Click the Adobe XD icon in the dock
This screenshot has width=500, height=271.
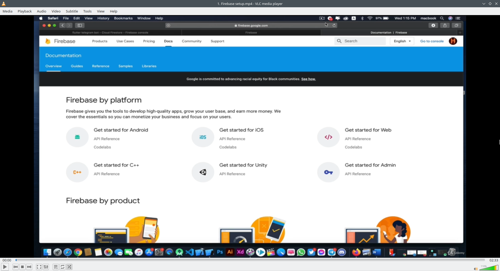coord(240,252)
